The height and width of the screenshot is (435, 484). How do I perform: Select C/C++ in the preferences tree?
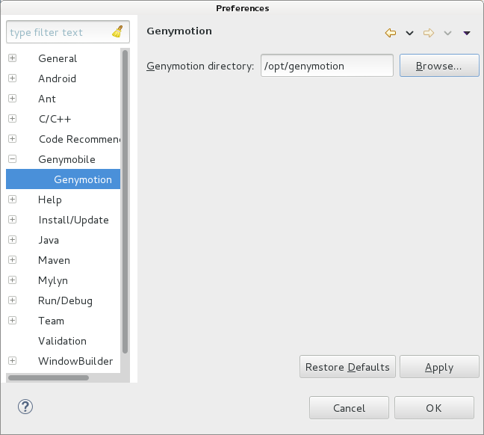coord(55,119)
